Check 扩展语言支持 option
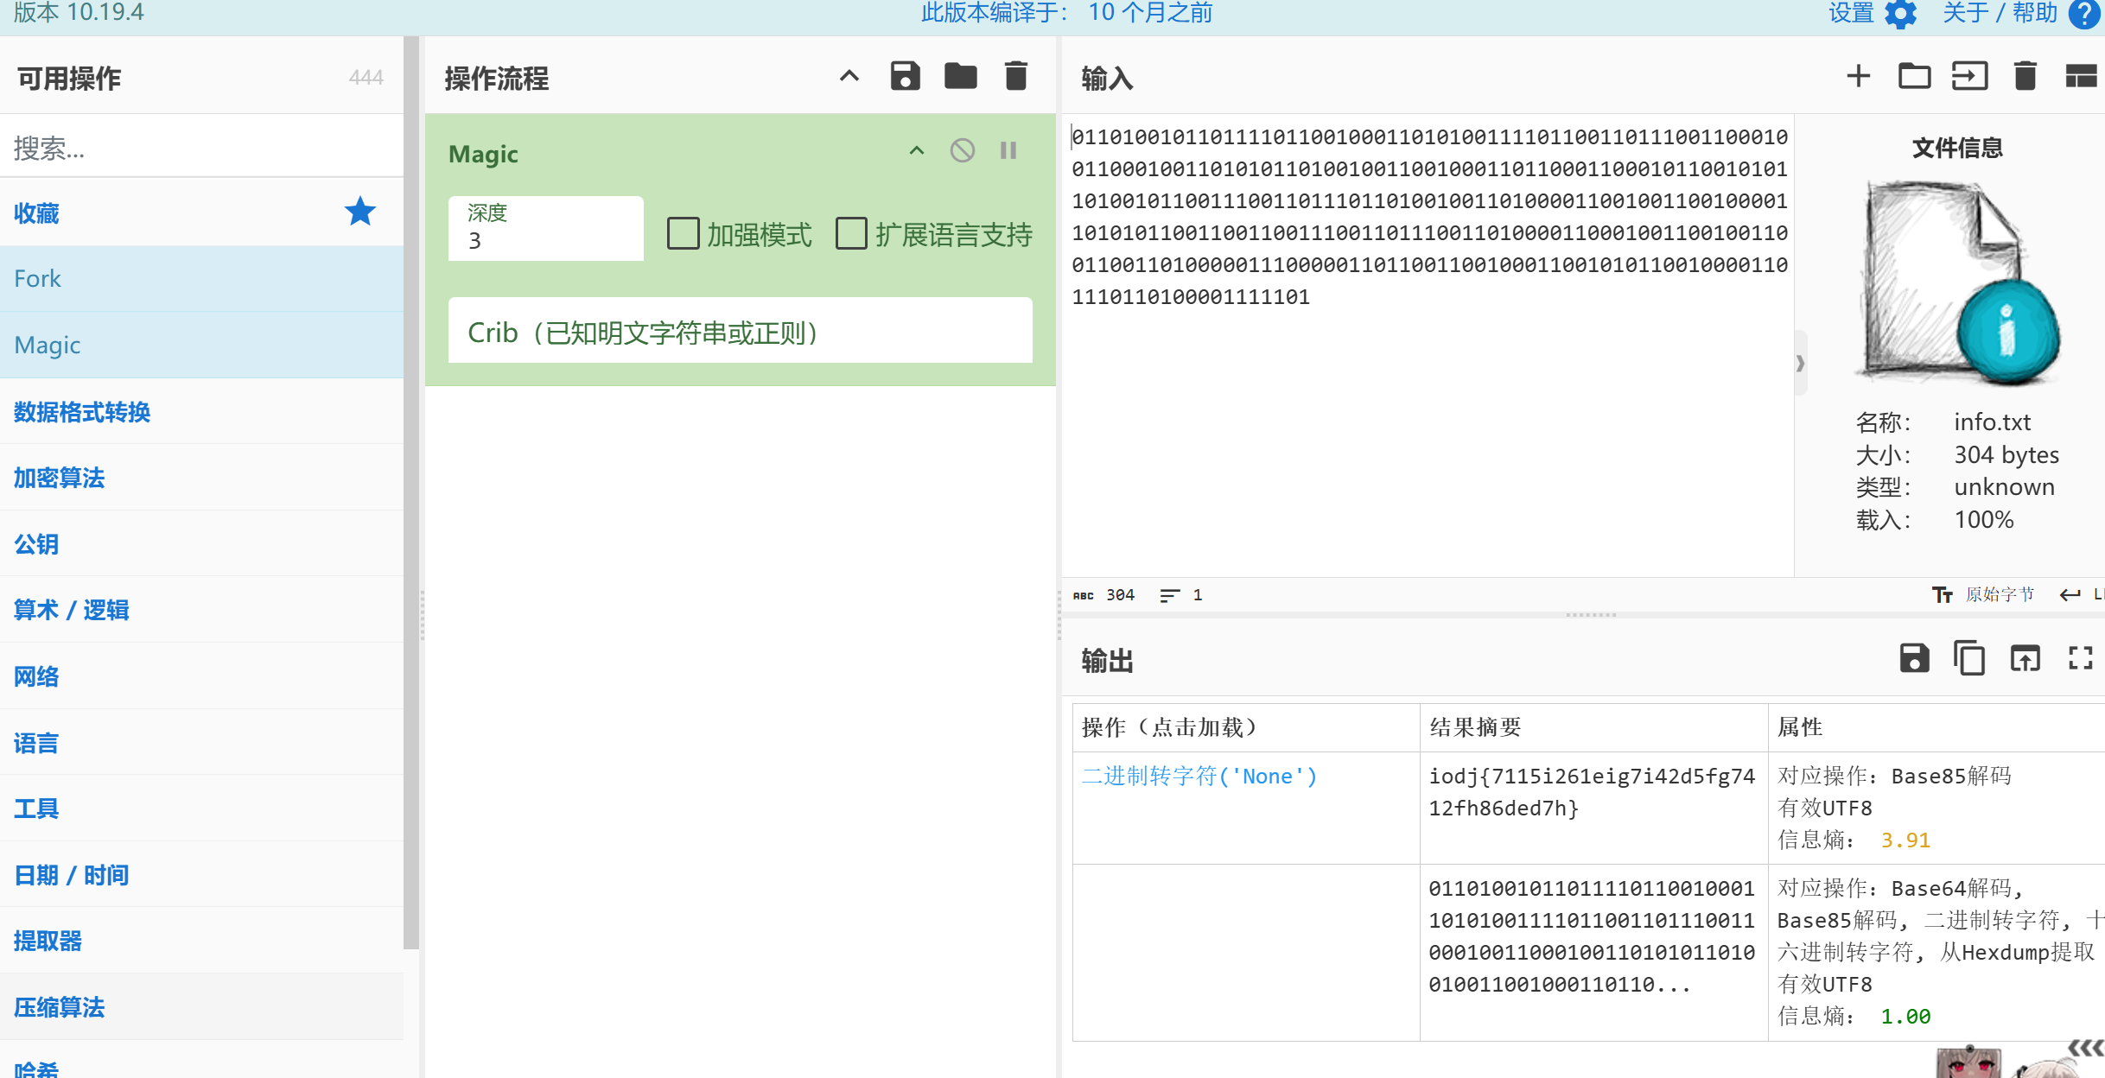 click(851, 234)
